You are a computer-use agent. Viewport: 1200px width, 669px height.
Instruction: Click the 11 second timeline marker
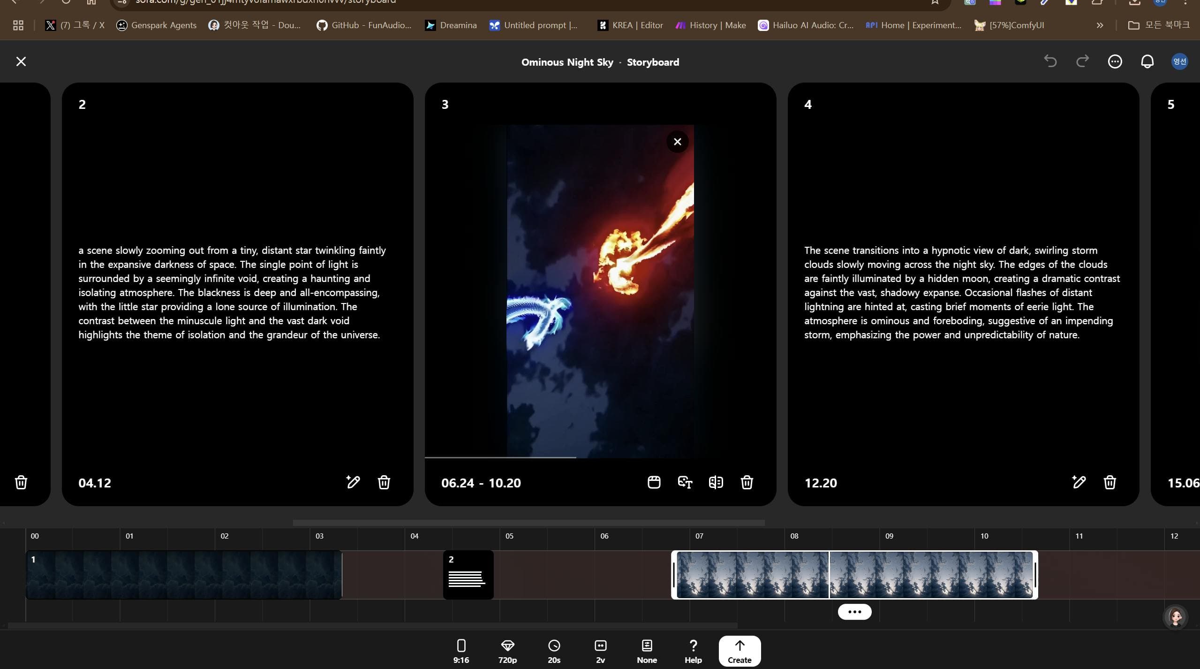coord(1079,536)
